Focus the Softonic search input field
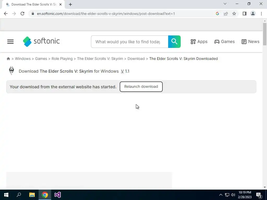This screenshot has width=267, height=200. [130, 42]
